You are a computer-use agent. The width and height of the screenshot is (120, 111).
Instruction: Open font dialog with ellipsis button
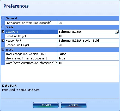coord(117,32)
